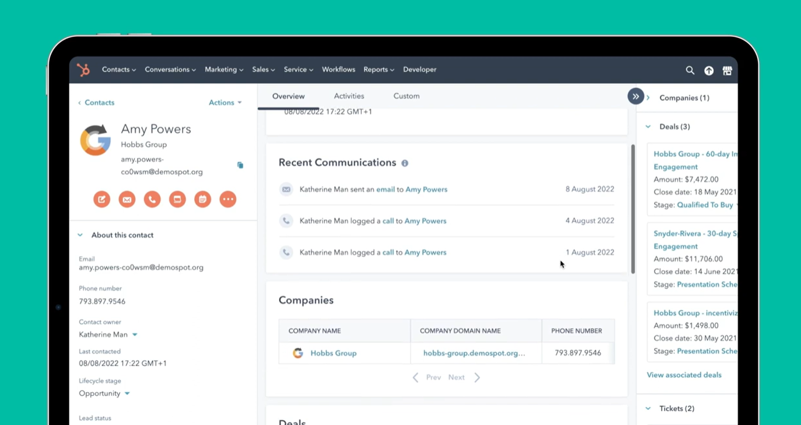
Task: Switch to the Custom tab
Action: point(406,96)
